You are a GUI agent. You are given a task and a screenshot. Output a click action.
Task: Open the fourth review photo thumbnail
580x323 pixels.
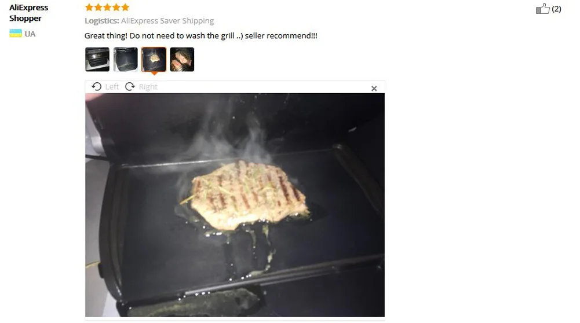pos(182,59)
